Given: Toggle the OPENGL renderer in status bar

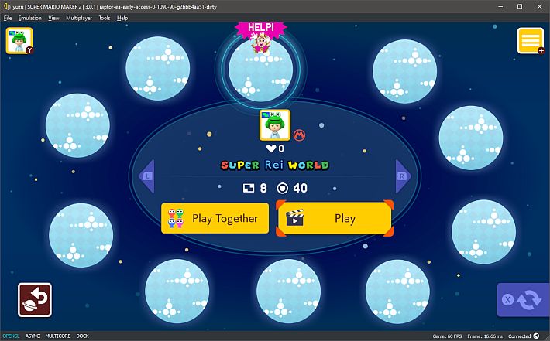Looking at the screenshot, I should tap(11, 336).
